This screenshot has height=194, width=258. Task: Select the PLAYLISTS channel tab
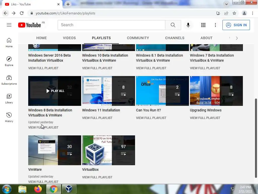coord(101,38)
